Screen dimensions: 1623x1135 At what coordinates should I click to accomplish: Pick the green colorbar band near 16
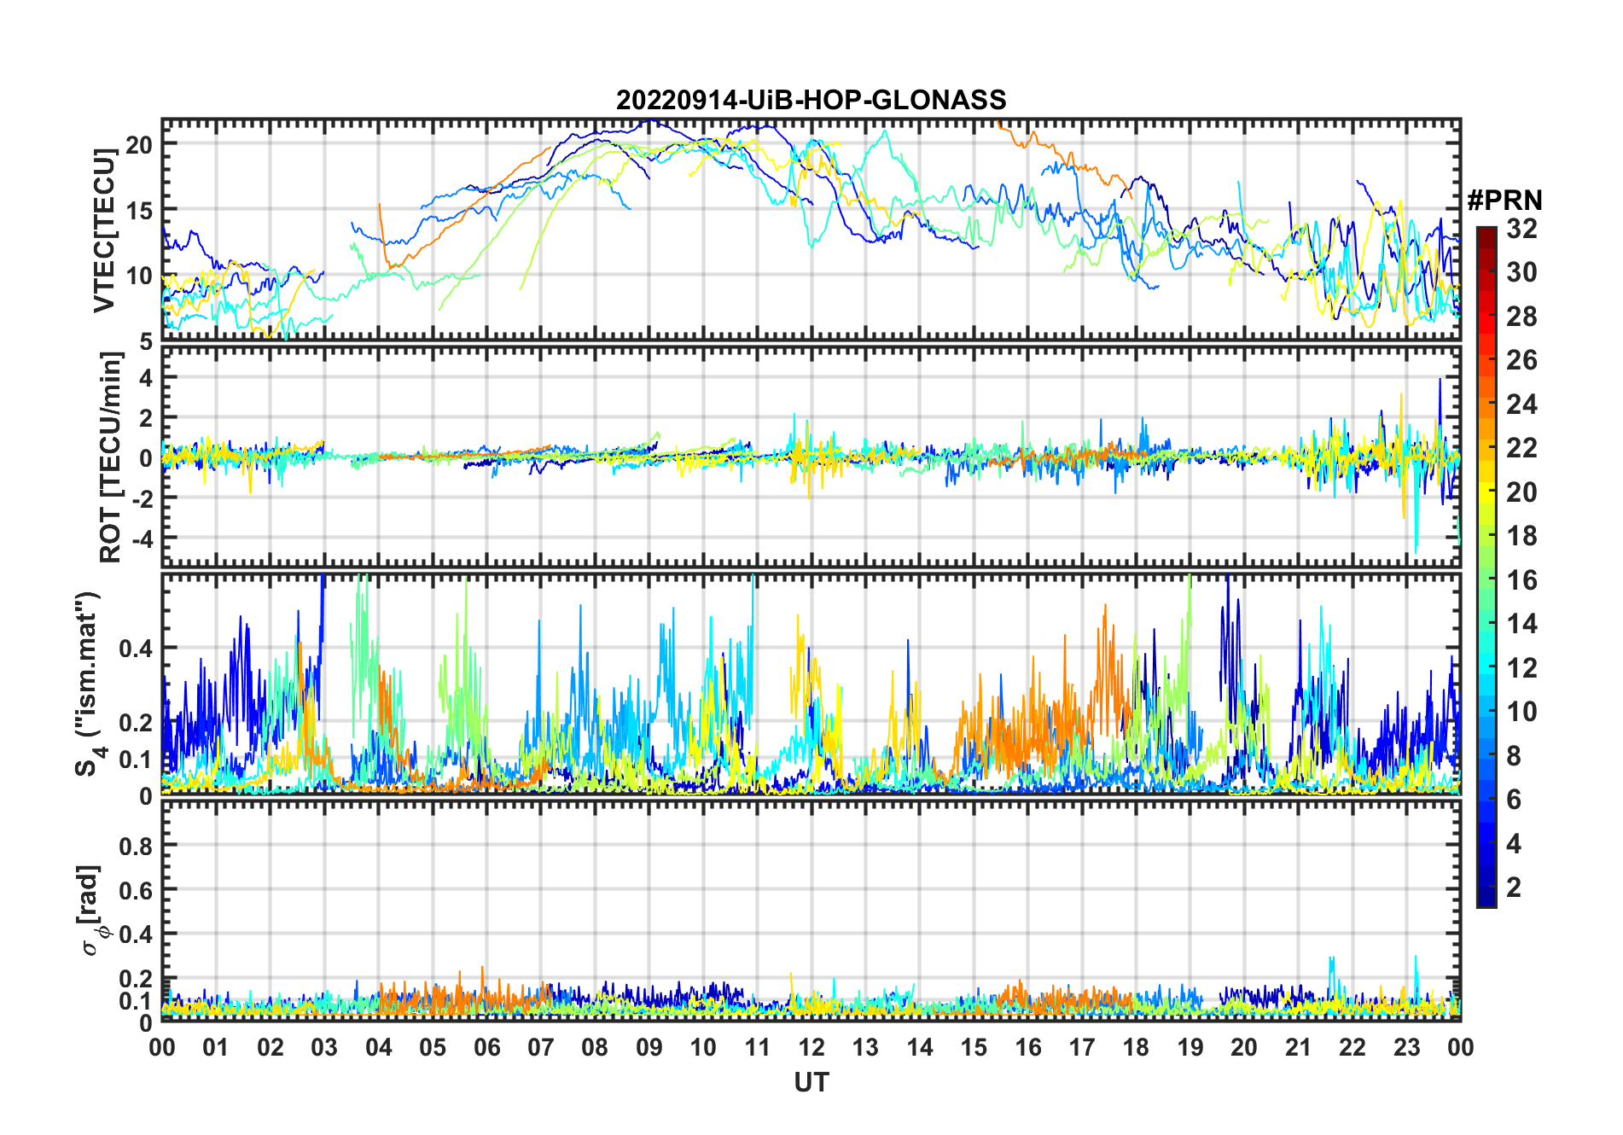tap(1486, 580)
